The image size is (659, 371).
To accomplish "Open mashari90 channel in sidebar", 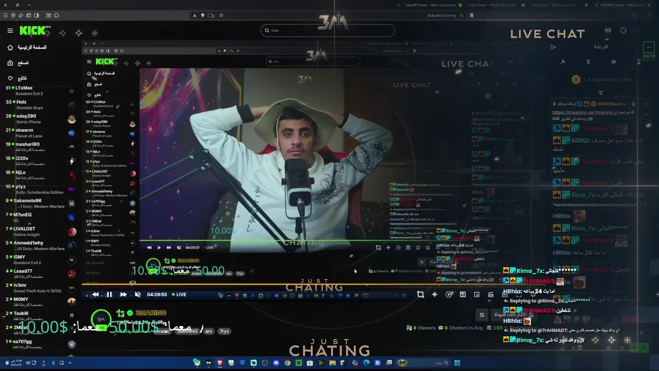I will [x=40, y=147].
